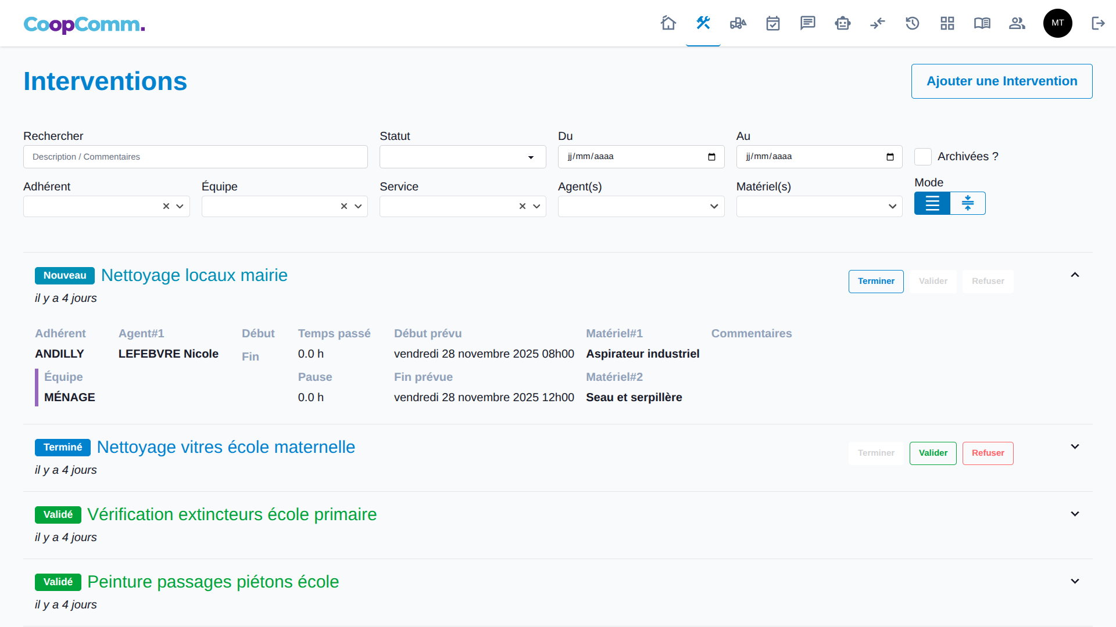The width and height of the screenshot is (1116, 627).
Task: Open the robot assistant icon
Action: coord(843,23)
